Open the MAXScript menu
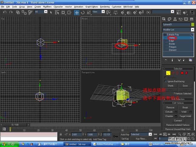Screen dimensions: 196x147 (x=128, y=7)
